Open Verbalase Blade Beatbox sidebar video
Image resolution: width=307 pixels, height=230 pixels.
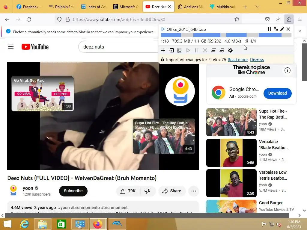(x=231, y=152)
